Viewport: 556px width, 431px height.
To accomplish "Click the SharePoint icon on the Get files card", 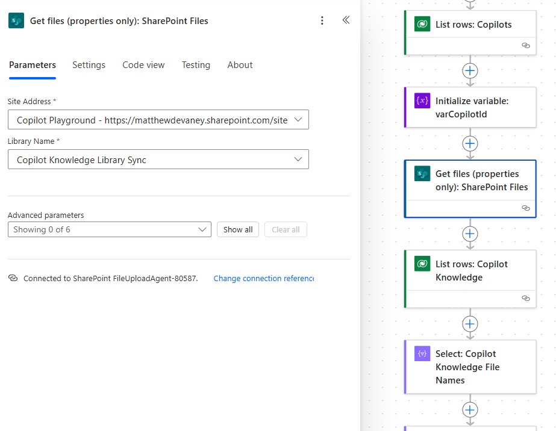I will tap(422, 173).
